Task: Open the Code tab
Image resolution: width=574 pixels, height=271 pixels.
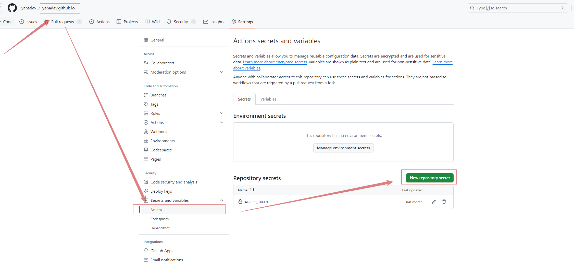Action: pyautogui.click(x=7, y=22)
